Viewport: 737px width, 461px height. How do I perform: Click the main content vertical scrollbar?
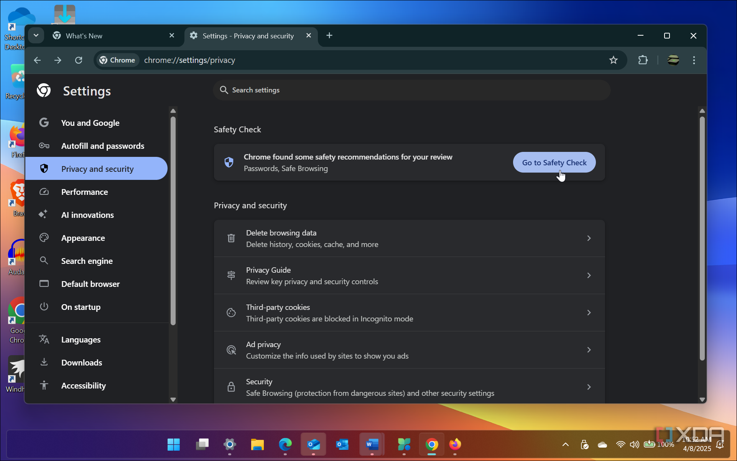click(x=702, y=238)
